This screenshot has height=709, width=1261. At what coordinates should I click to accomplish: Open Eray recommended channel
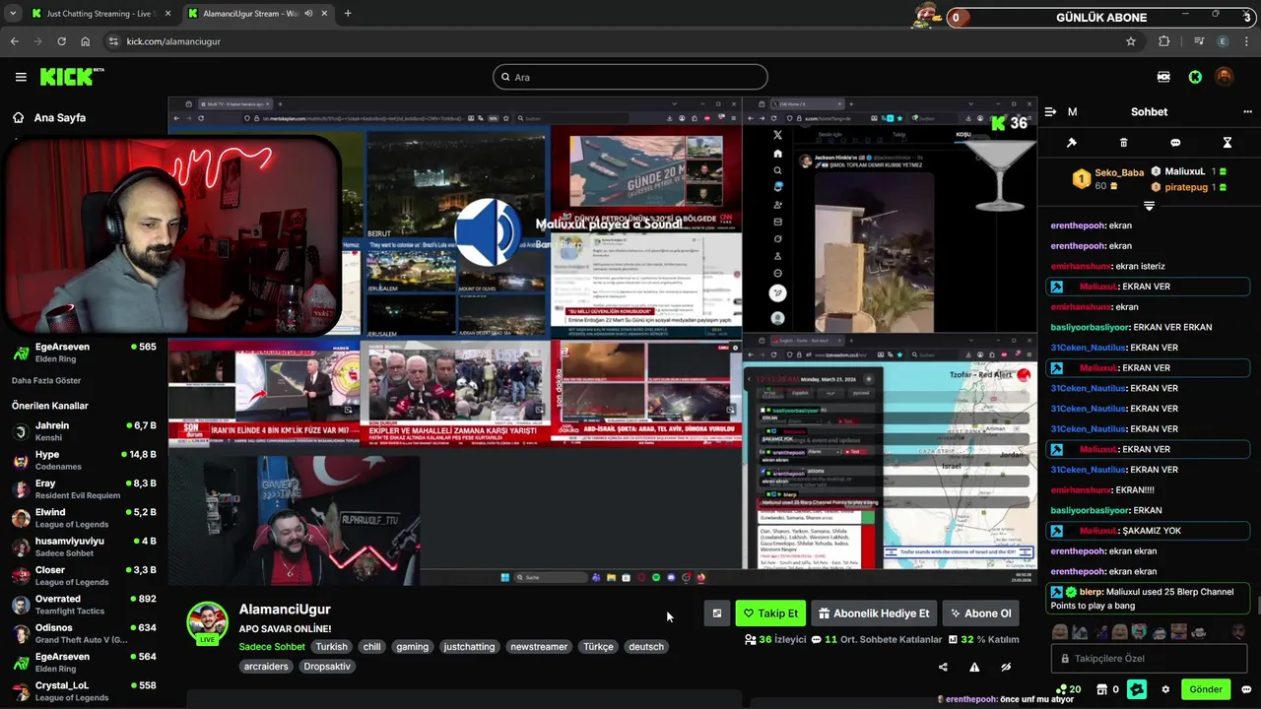click(x=84, y=489)
